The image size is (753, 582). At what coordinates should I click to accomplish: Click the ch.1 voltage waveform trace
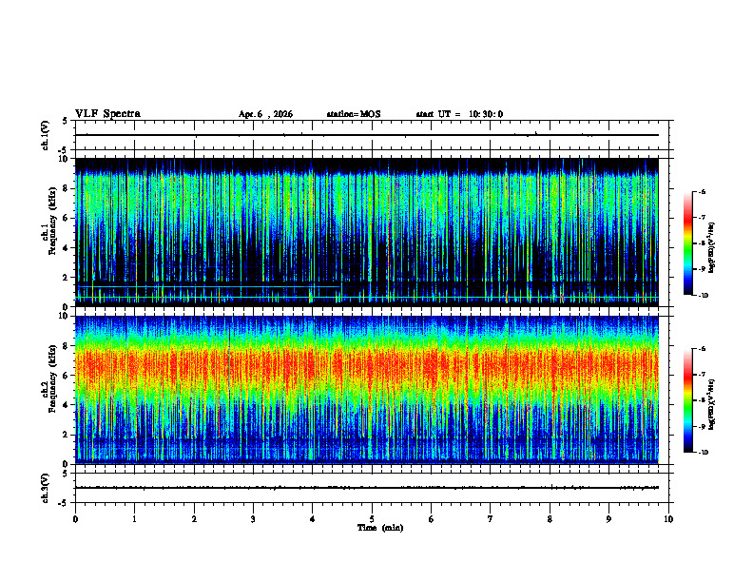[367, 135]
